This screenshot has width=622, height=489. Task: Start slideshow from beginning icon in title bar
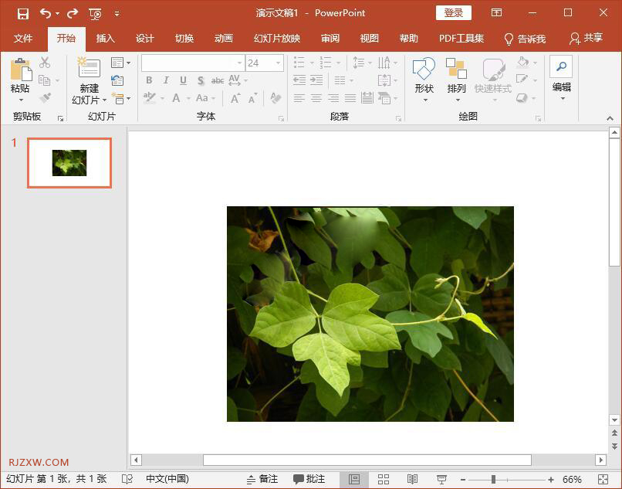[95, 13]
